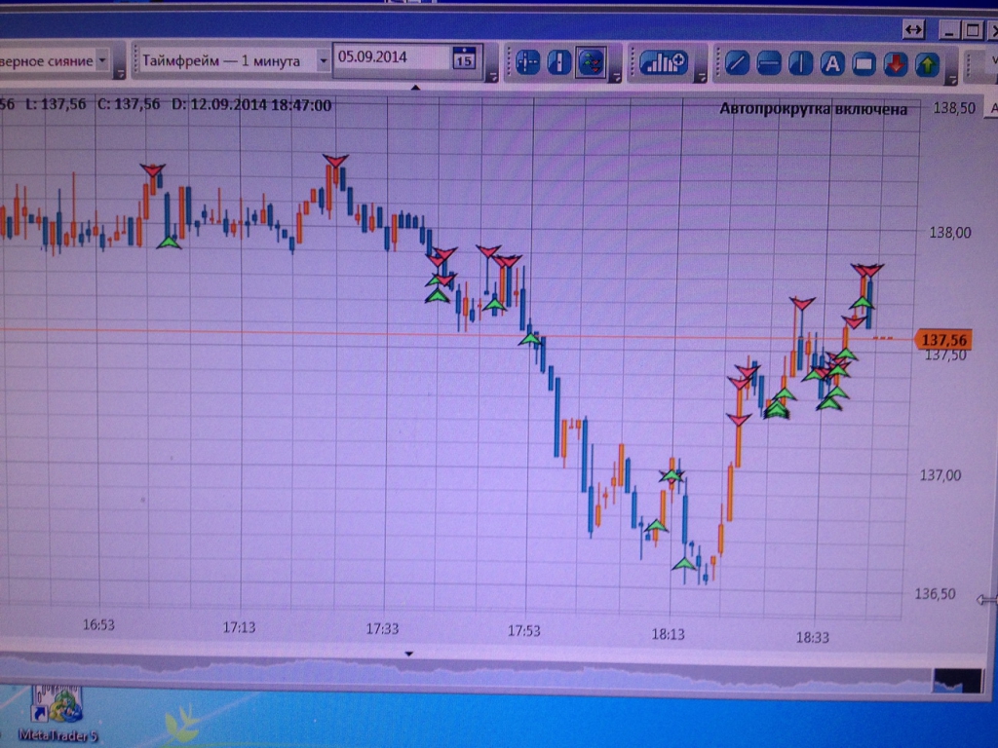The image size is (998, 748).
Task: Select the vertical line drawing tool
Action: click(800, 64)
